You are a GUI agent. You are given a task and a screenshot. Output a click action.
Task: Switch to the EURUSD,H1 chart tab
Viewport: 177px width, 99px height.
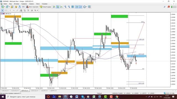pyautogui.click(x=5, y=90)
